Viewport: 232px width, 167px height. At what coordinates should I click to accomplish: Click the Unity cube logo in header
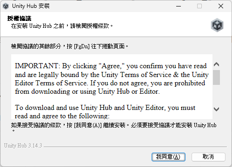tap(217, 25)
